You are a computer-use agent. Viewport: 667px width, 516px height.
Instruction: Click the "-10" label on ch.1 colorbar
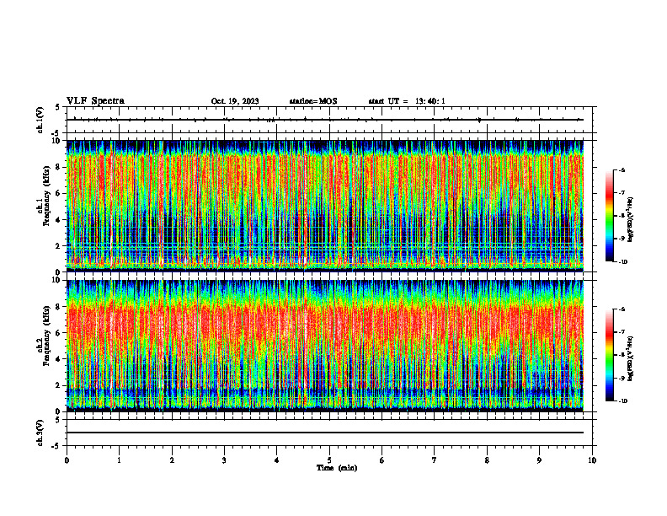(x=622, y=262)
